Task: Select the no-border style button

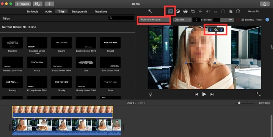Action: 217,20
